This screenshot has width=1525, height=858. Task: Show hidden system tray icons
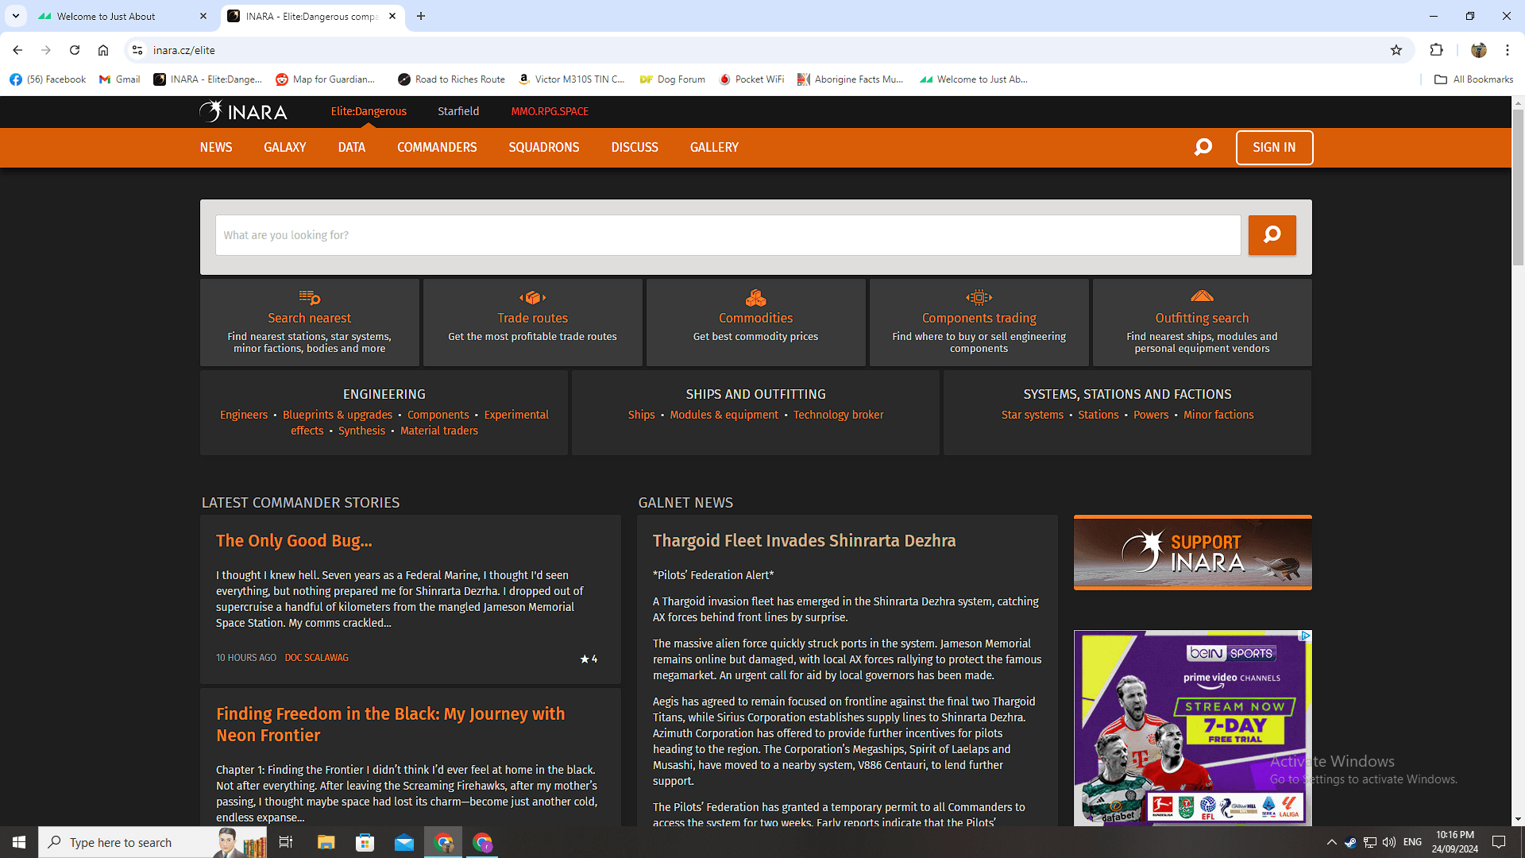point(1331,842)
